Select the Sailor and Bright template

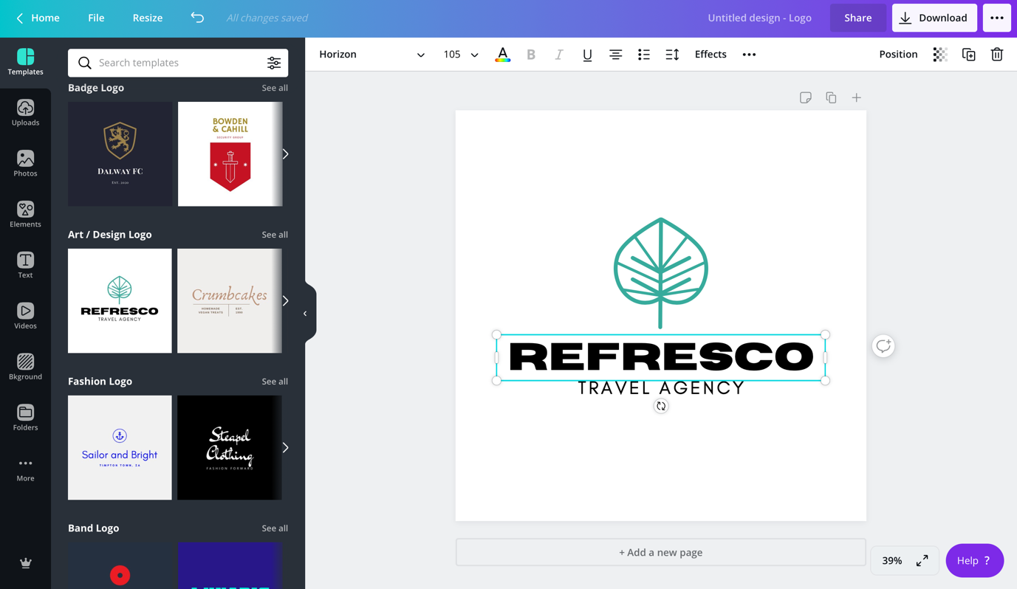120,448
